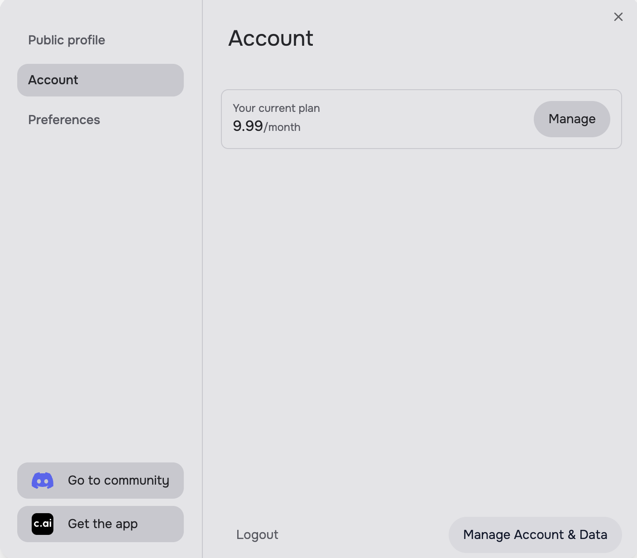The image size is (637, 558).
Task: Click empty space inside the plan card
Action: [x=417, y=119]
